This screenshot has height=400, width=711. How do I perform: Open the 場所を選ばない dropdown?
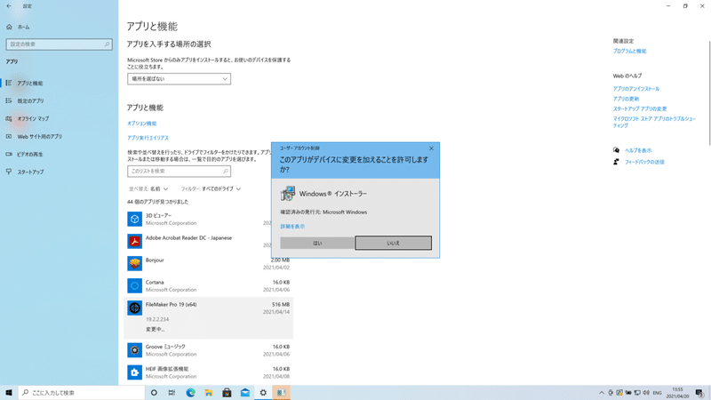pyautogui.click(x=179, y=79)
